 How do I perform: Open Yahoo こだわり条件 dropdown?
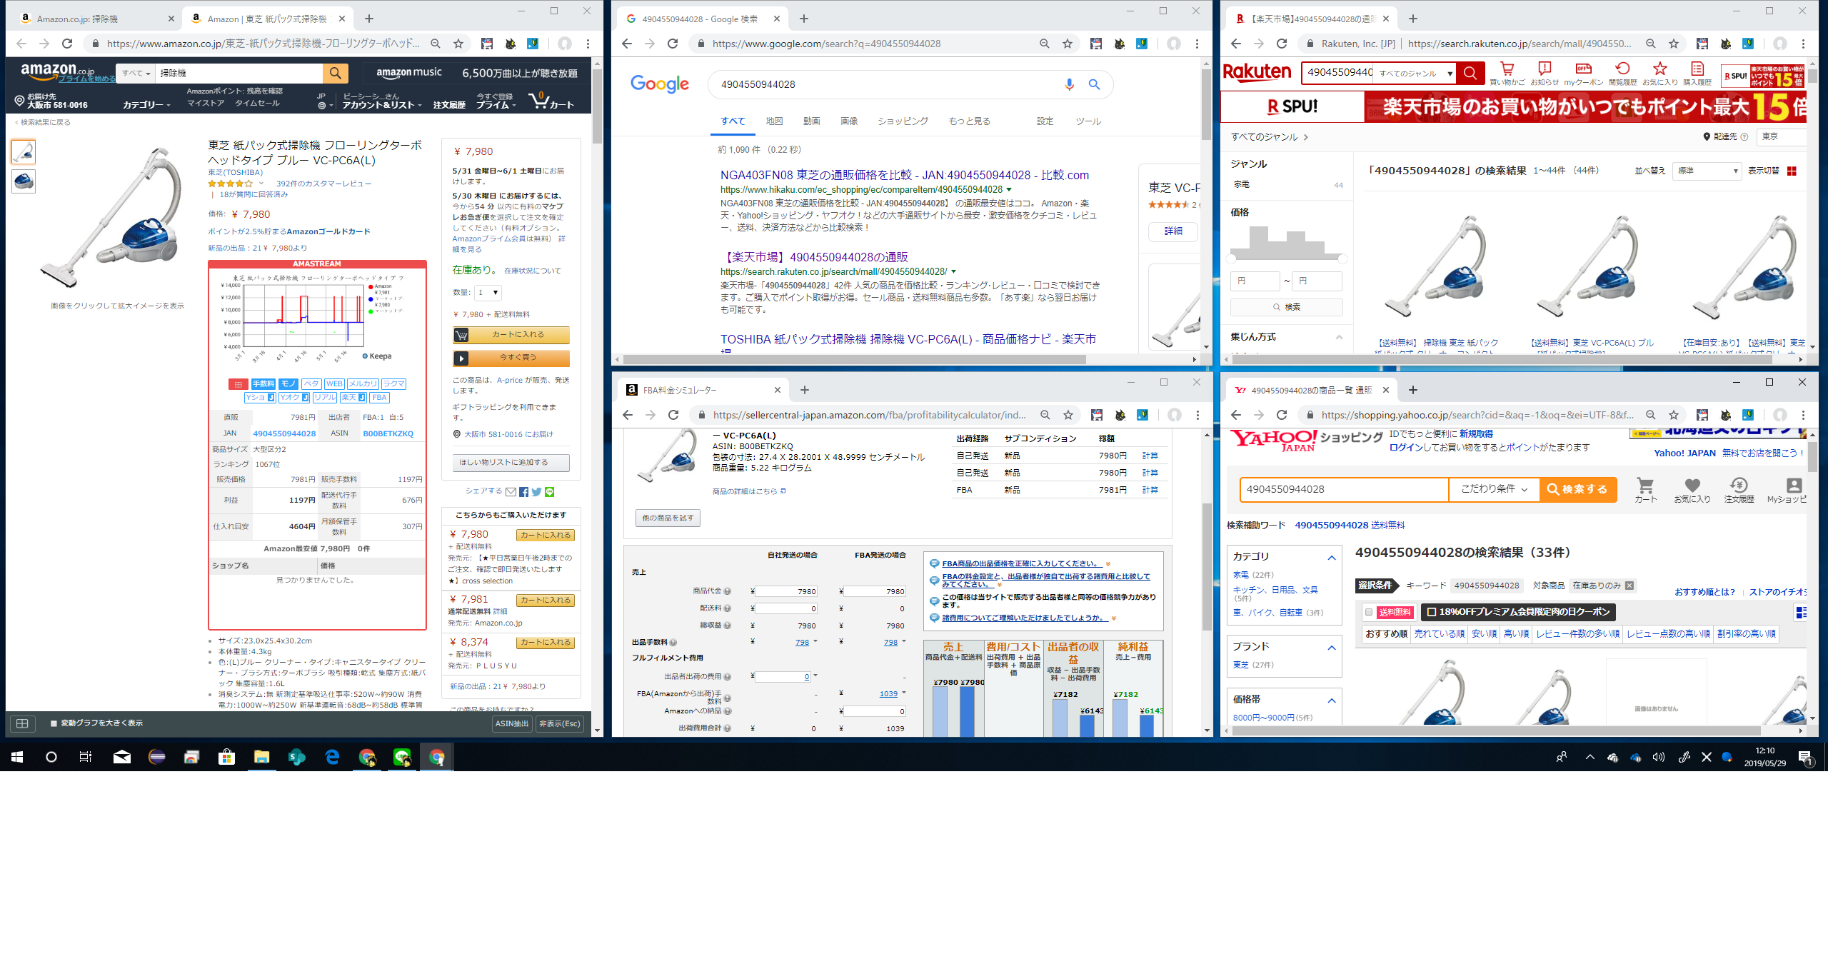(x=1494, y=489)
